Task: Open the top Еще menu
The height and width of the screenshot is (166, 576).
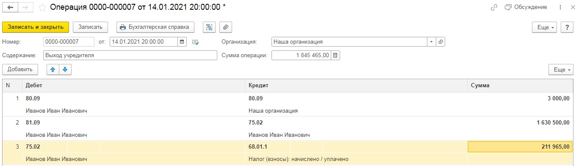Action: tap(546, 27)
